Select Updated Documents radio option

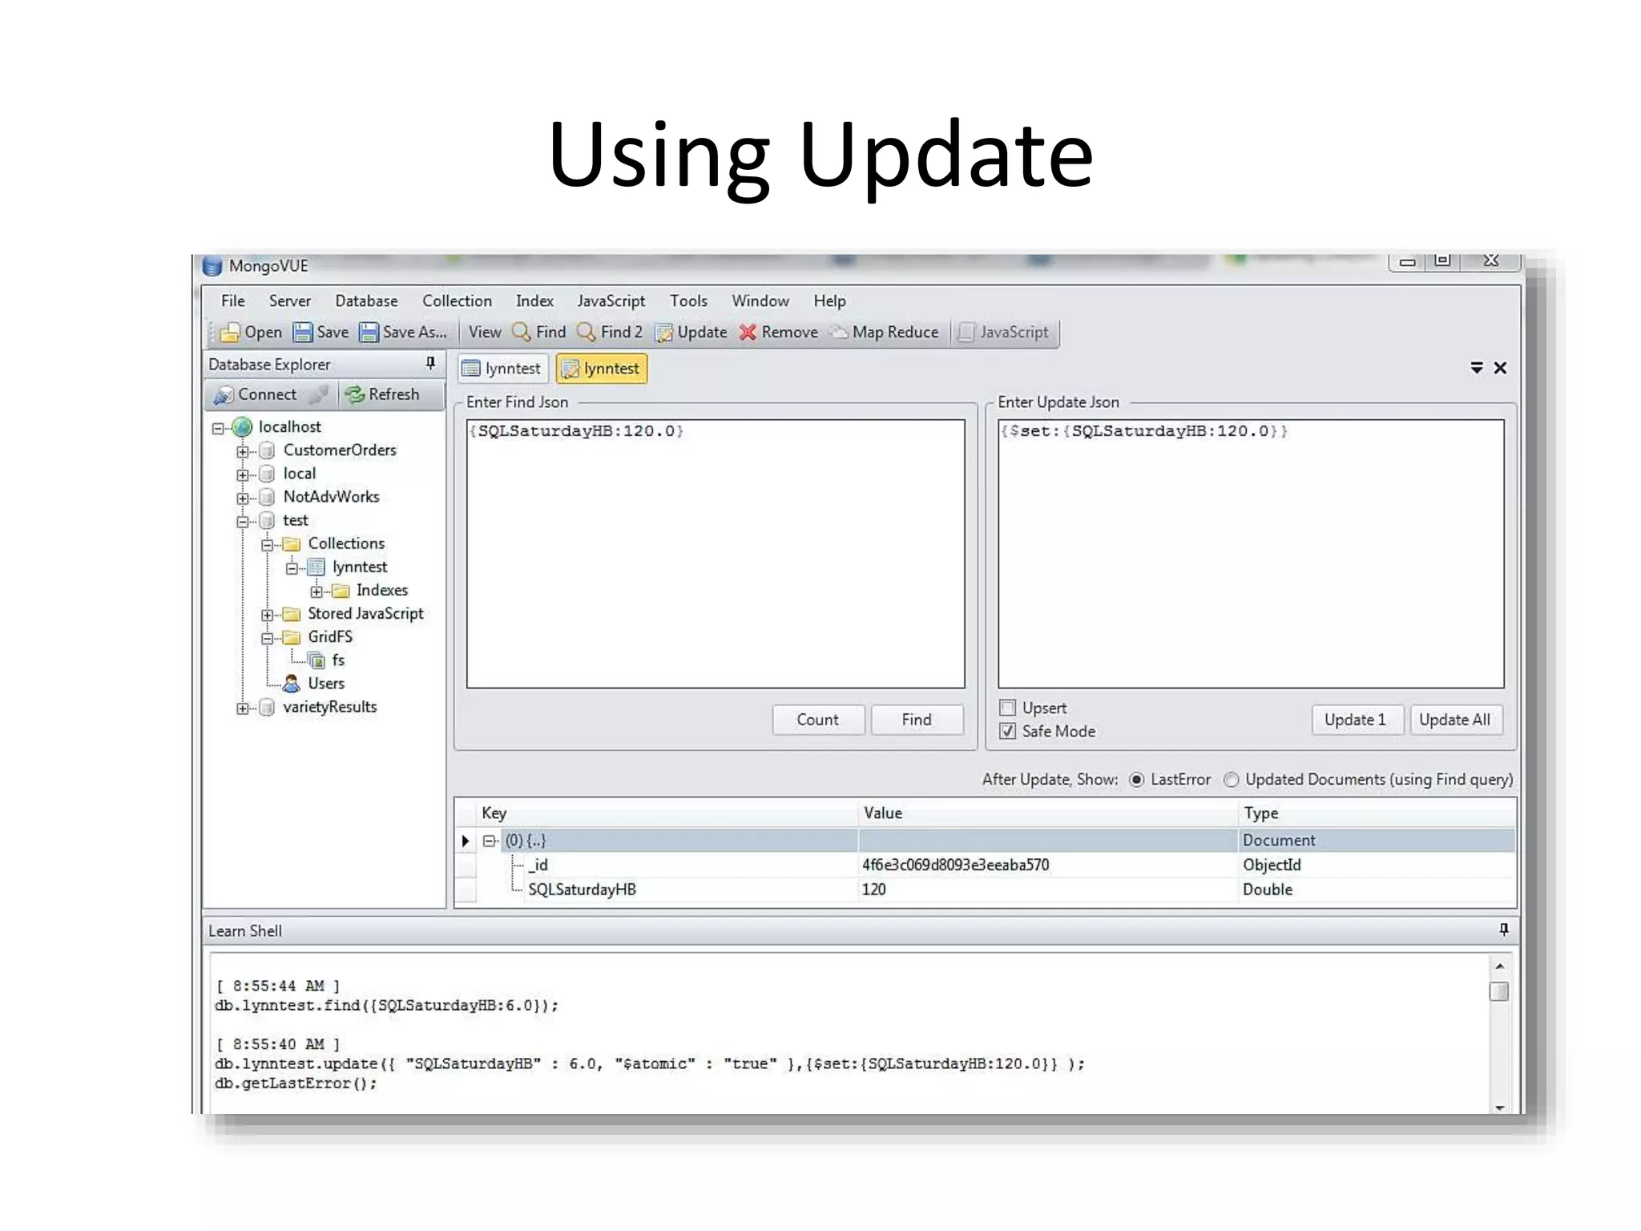click(1231, 780)
